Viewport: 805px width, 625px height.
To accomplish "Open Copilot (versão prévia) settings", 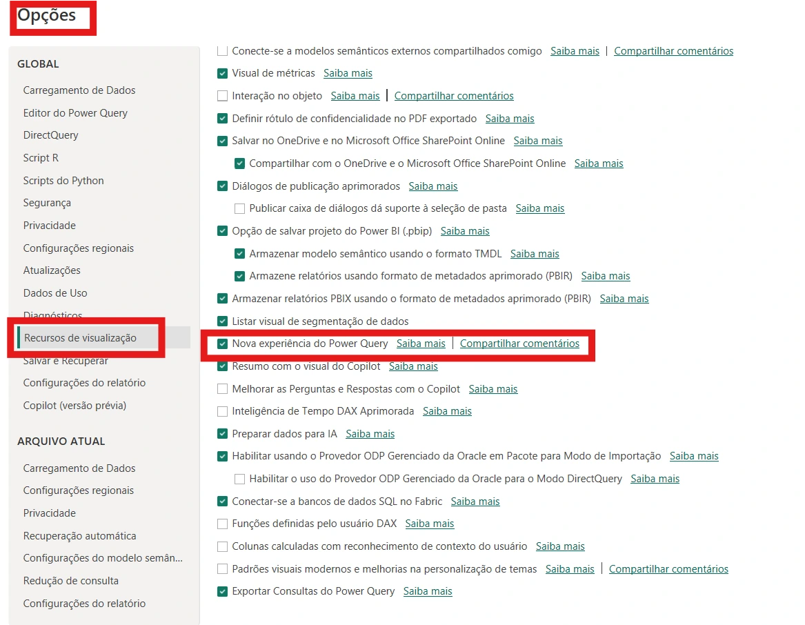I will [74, 405].
